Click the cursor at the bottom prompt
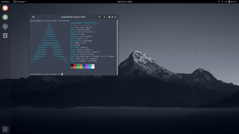 coord(62,74)
